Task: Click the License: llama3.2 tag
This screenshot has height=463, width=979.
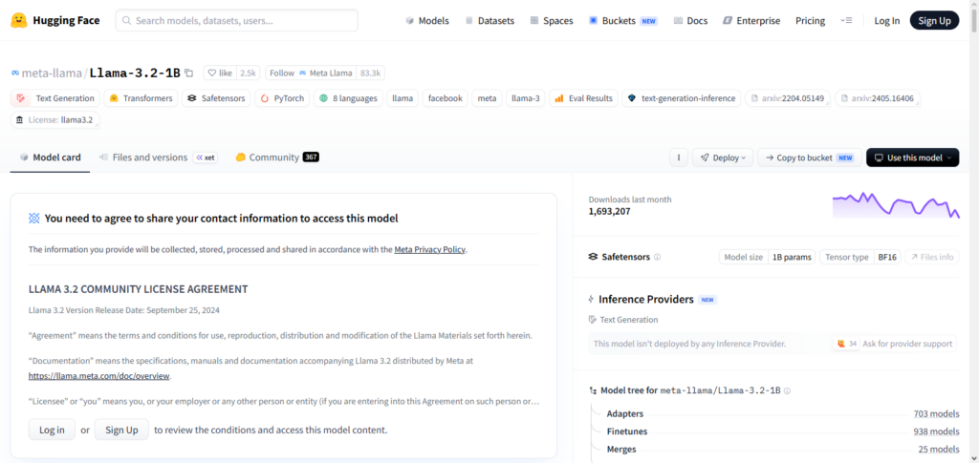Action: tap(54, 120)
